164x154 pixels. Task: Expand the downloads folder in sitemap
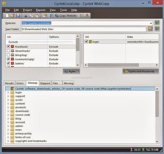point(8,111)
